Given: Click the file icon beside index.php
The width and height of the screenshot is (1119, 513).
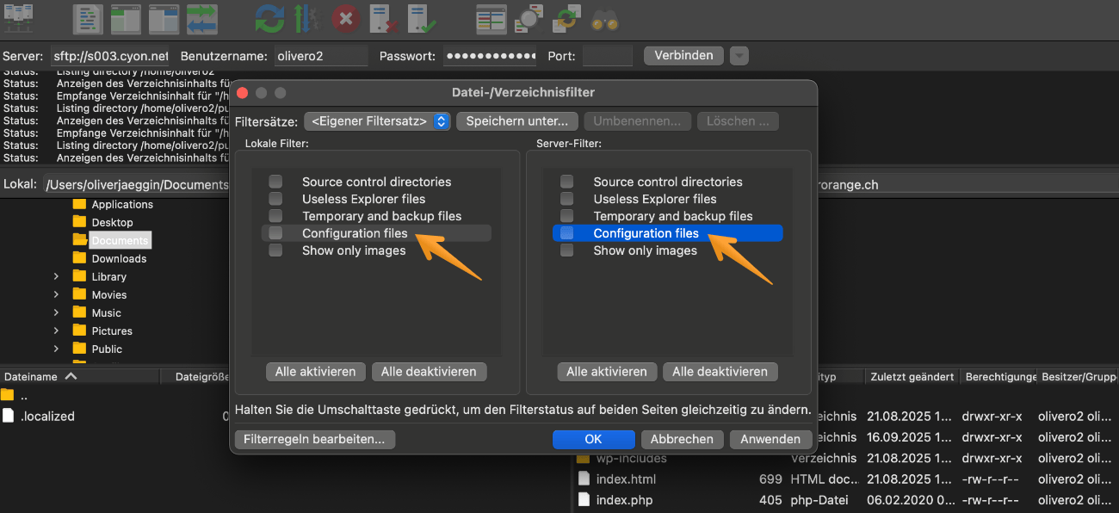Looking at the screenshot, I should (584, 500).
